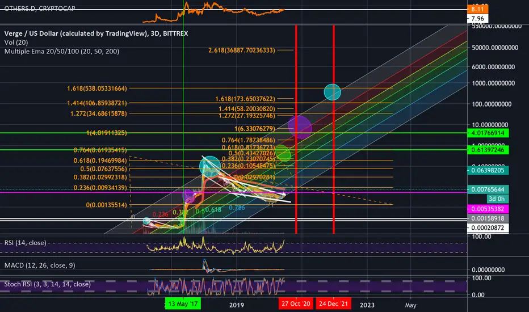Select the MACD (12, 26, close, 9) label
This screenshot has width=529, height=312.
[x=40, y=265]
